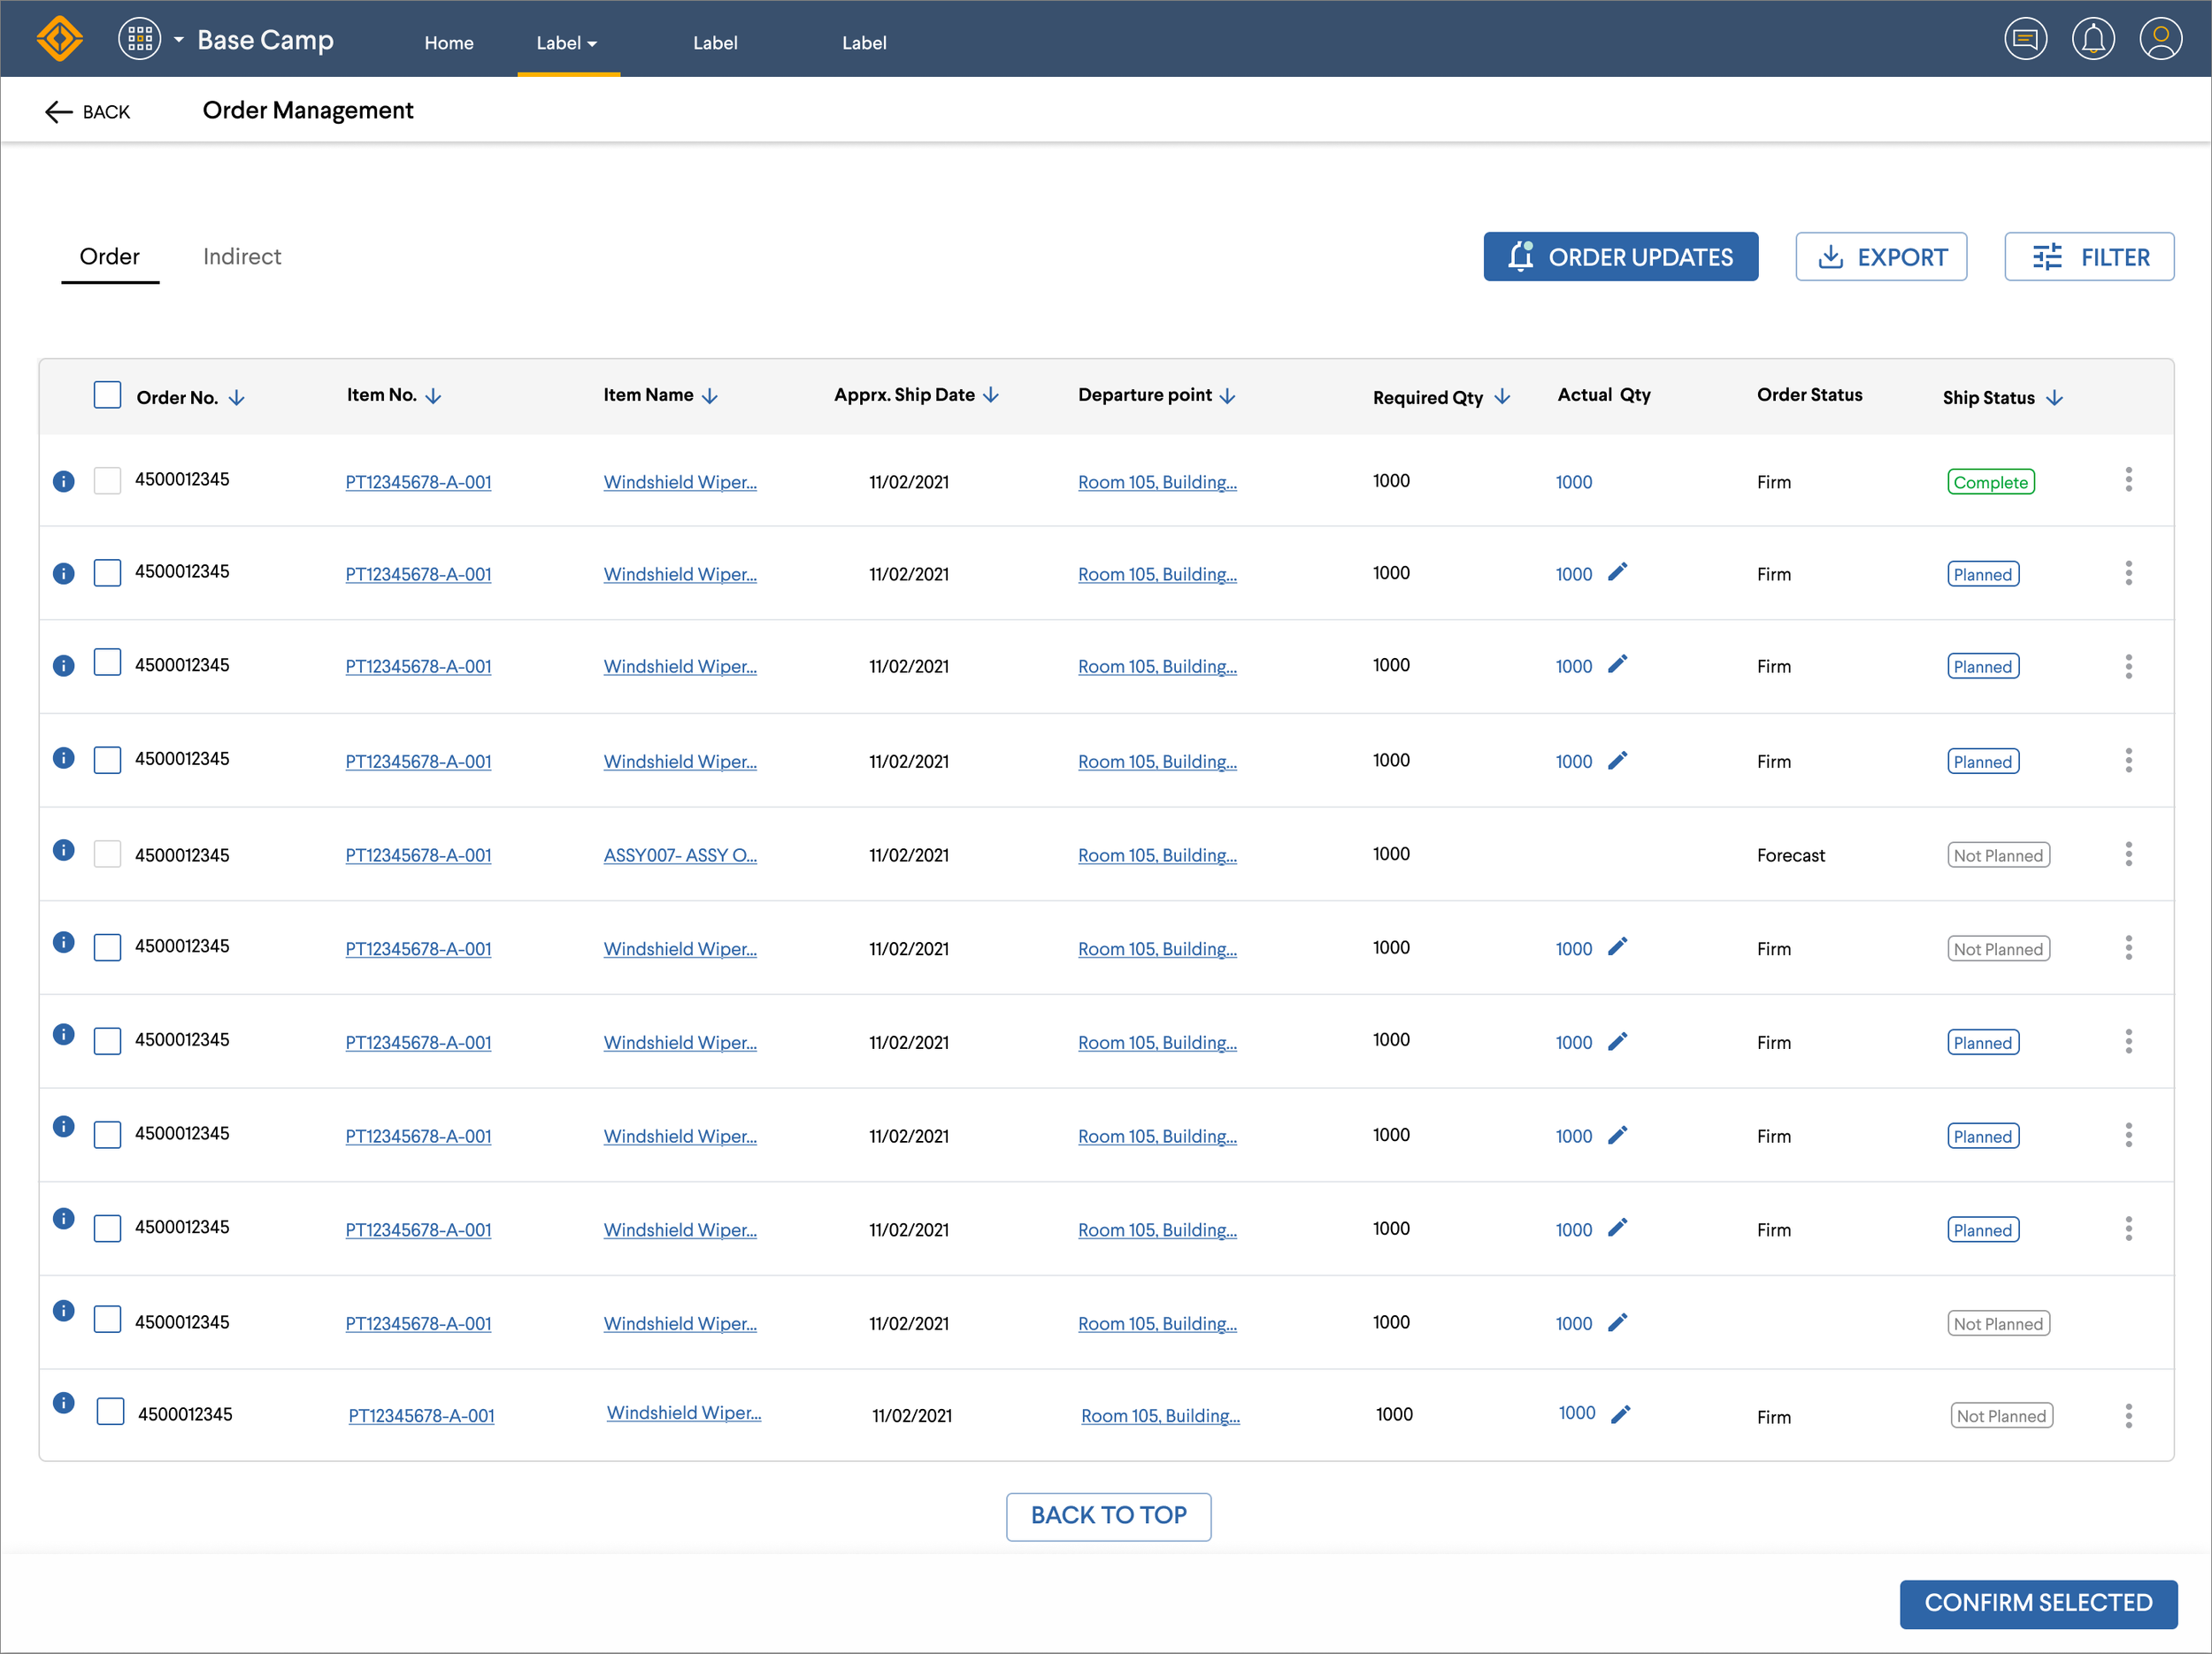The image size is (2212, 1654).
Task: Edit Actual Qty on the second row
Action: (x=1617, y=572)
